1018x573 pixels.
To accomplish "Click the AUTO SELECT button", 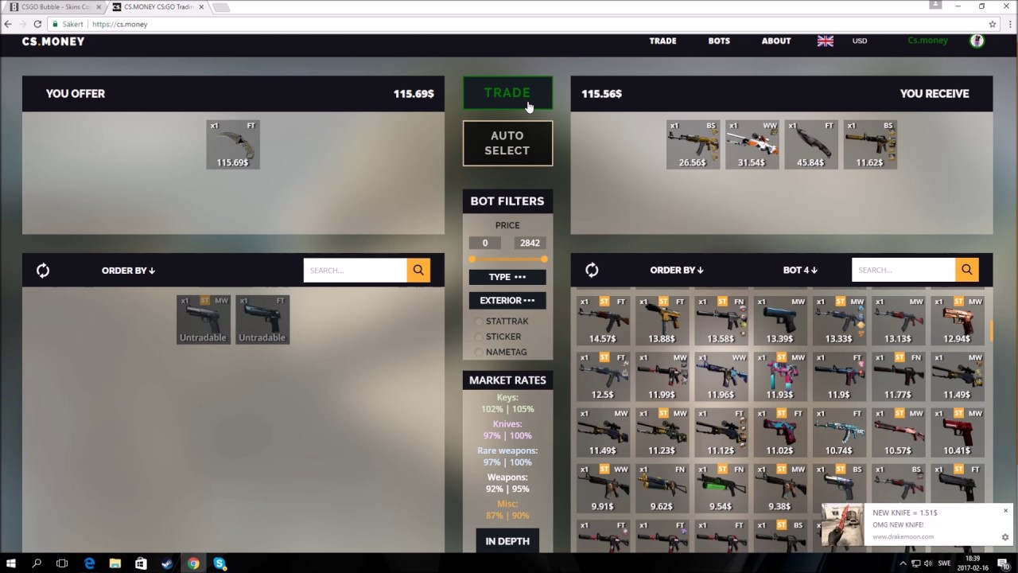I will pos(507,143).
